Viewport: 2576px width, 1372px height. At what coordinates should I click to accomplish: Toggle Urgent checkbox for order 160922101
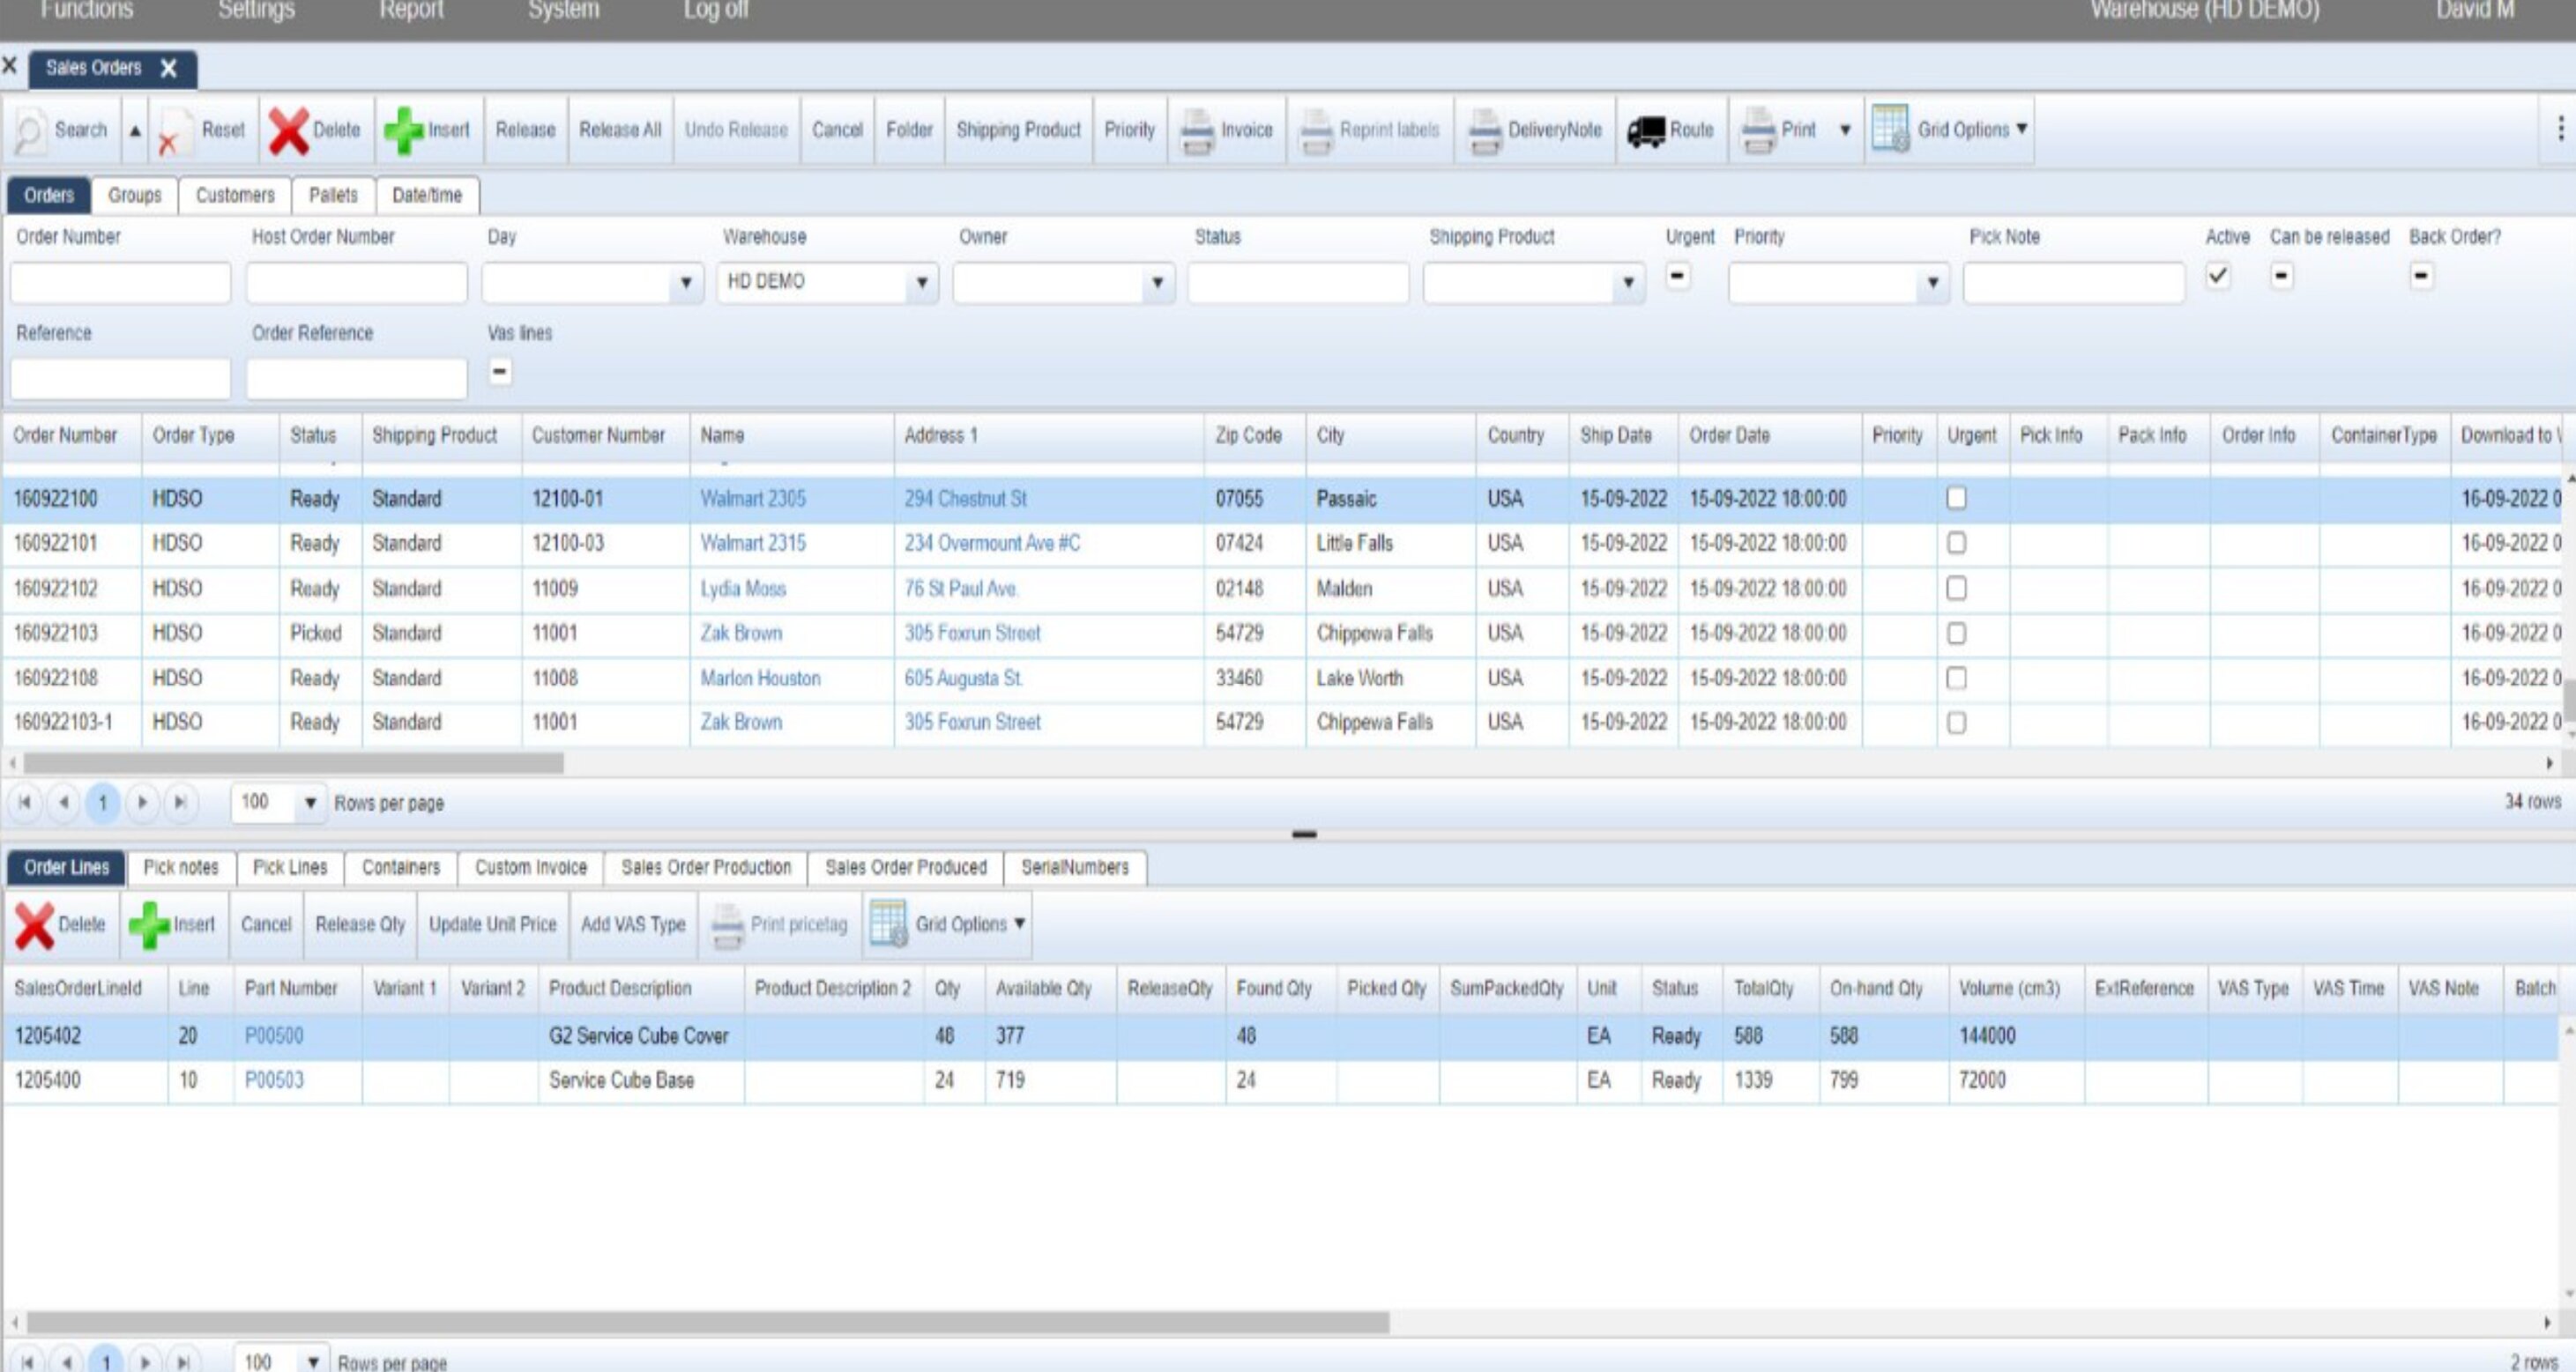pyautogui.click(x=1956, y=544)
